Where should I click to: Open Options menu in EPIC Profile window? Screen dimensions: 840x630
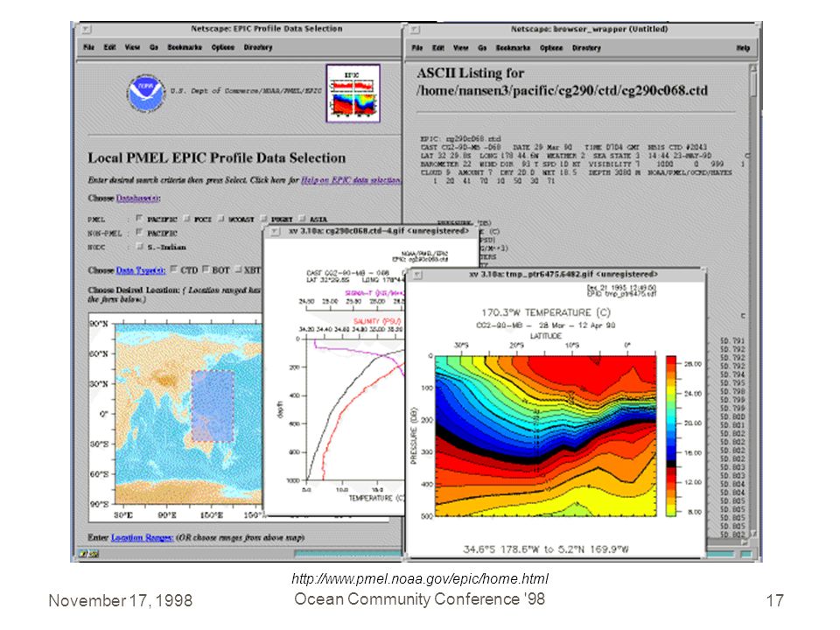click(223, 47)
